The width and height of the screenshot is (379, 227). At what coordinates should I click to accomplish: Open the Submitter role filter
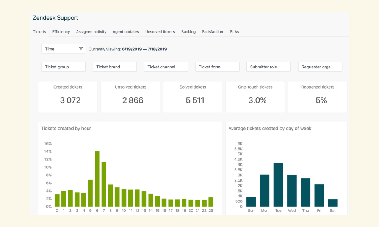tap(268, 67)
